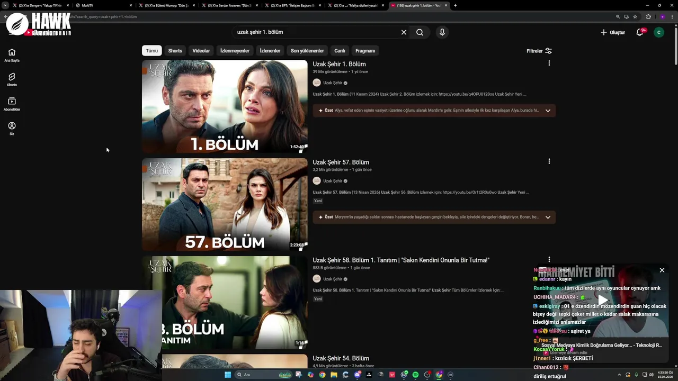Screen dimensions: 678x381
Task: Expand Özet summary for 57. Bölüm
Action: [548, 217]
